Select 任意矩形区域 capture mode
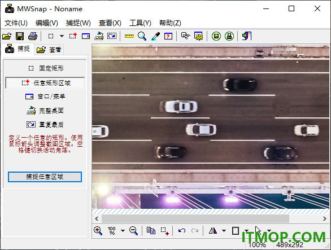Viewport: 331px width, 250px height. (45, 83)
